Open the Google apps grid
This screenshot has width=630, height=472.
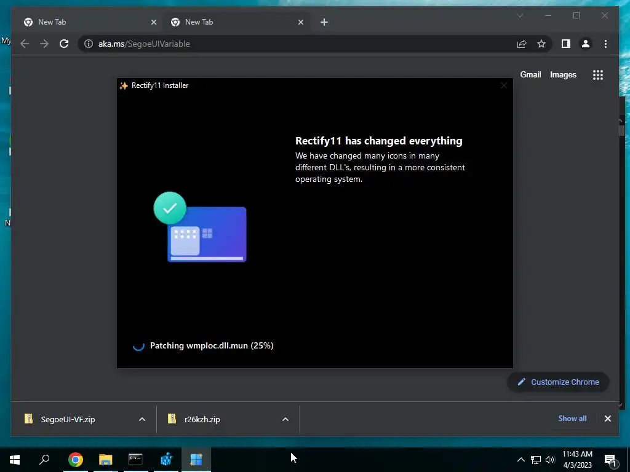pos(598,74)
